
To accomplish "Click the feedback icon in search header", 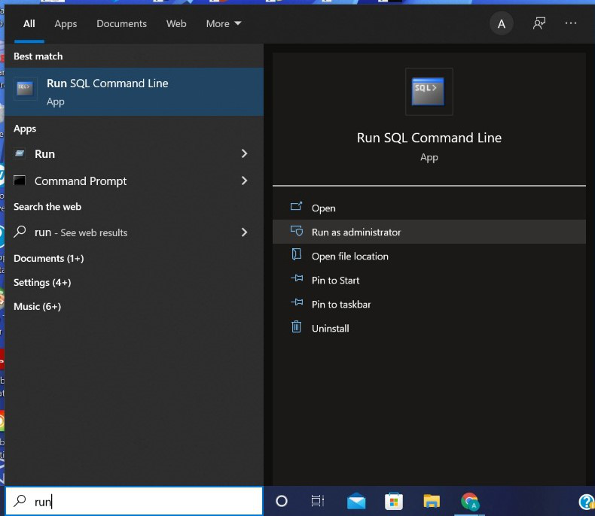I will pos(539,23).
